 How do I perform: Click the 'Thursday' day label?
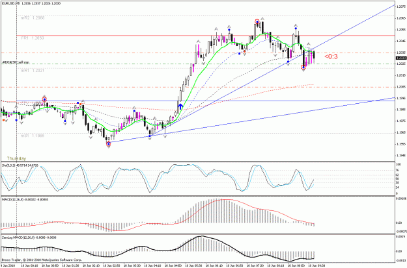pyautogui.click(x=16, y=158)
